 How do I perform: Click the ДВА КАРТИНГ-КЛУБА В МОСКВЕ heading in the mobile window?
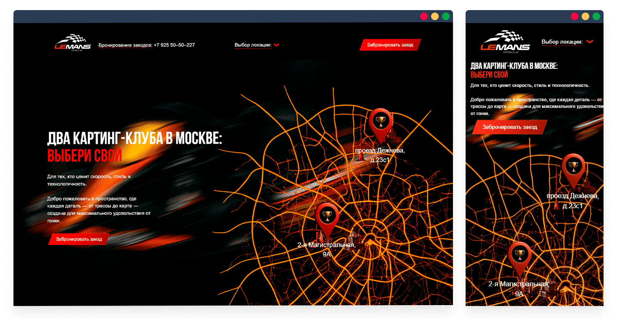[x=514, y=66]
